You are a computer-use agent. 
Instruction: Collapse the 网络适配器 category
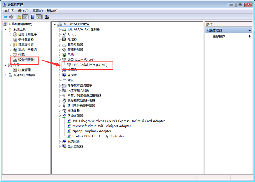[x=60, y=116]
